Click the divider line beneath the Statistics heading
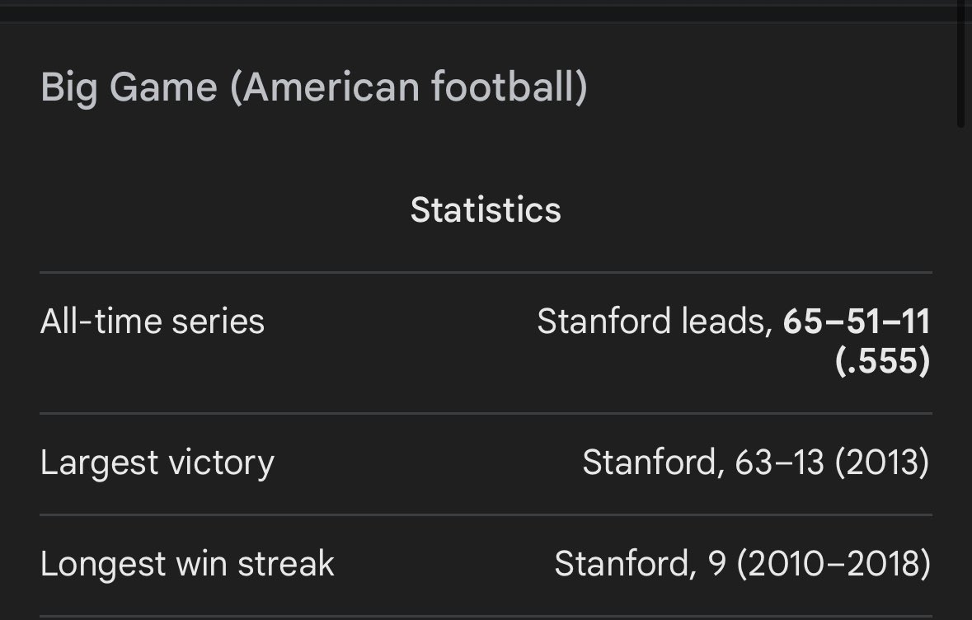Screen dimensions: 972x620 click(486, 272)
